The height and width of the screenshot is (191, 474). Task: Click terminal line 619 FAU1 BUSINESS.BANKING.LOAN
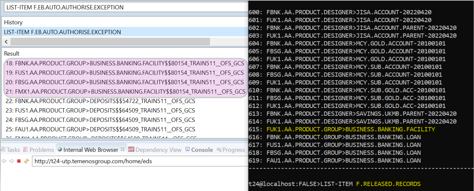pyautogui.click(x=335, y=160)
